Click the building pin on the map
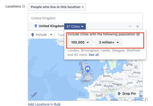Image resolution: width=153 pixels, height=106 pixels. click(88, 69)
